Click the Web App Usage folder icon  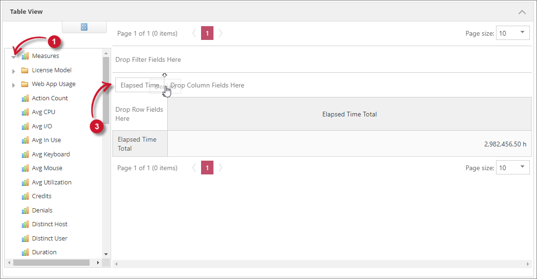click(x=25, y=84)
